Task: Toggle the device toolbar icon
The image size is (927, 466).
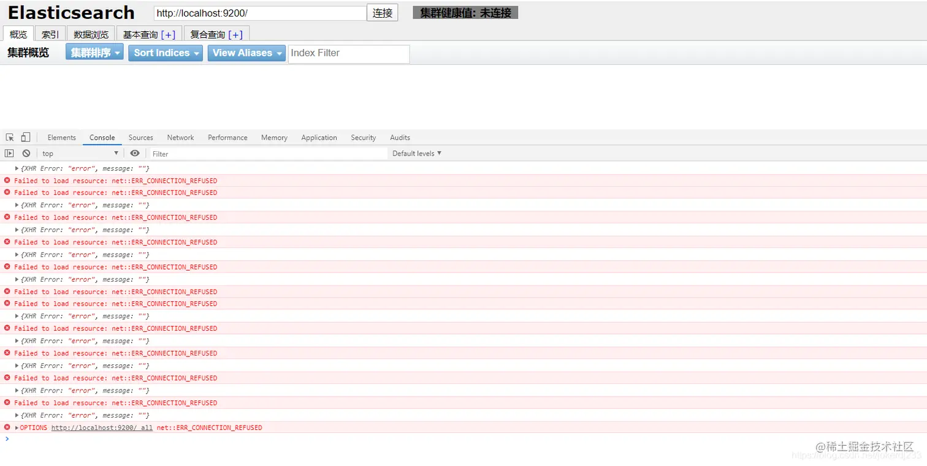Action: point(26,137)
